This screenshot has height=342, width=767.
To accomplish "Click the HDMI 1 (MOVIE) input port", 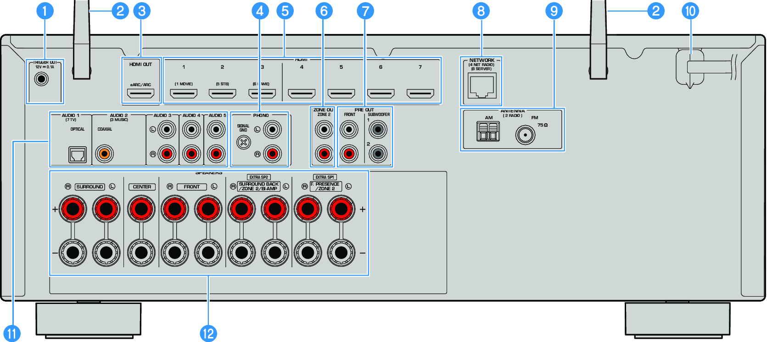I will pyautogui.click(x=184, y=94).
